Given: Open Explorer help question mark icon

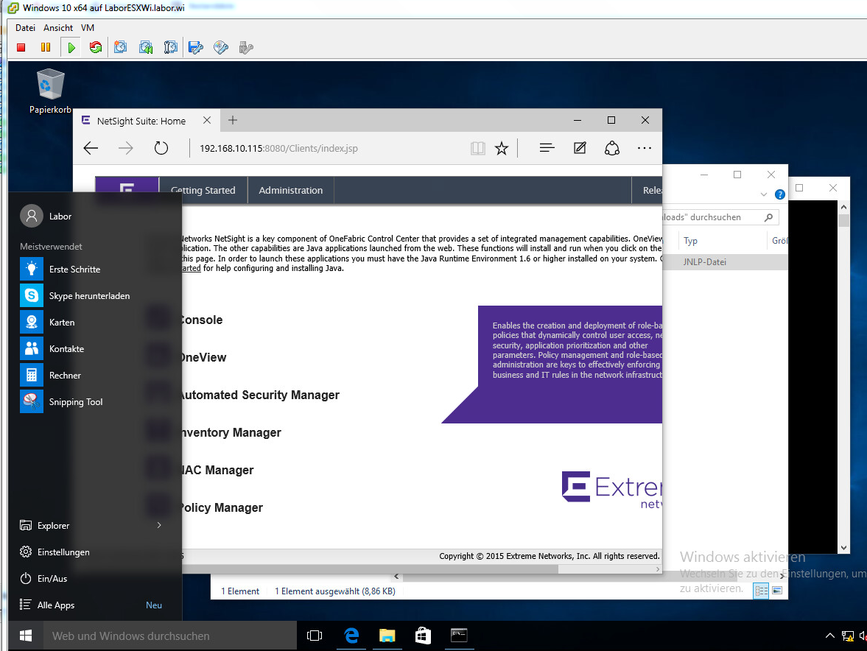Looking at the screenshot, I should pyautogui.click(x=779, y=194).
